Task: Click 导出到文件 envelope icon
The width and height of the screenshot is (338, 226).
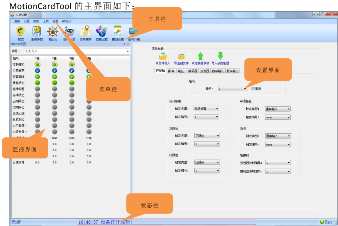Action: [x=181, y=57]
